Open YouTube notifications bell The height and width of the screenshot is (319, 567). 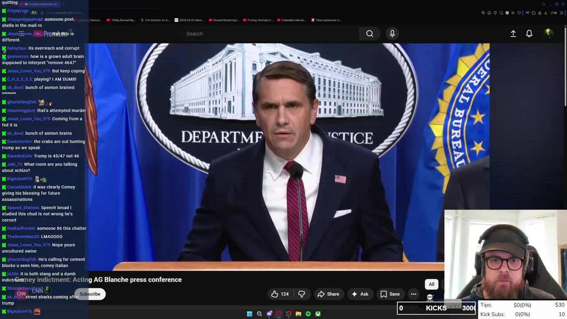click(529, 34)
